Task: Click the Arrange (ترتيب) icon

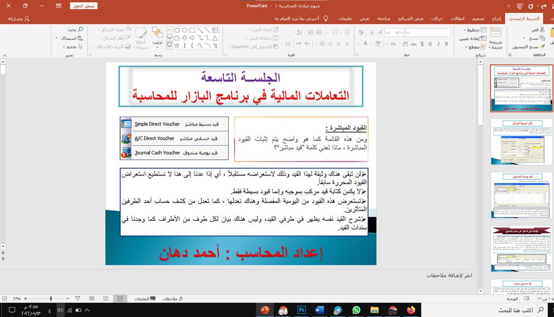Action: tap(157, 33)
